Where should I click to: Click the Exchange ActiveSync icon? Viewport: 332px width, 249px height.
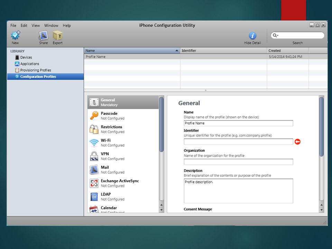click(x=94, y=183)
